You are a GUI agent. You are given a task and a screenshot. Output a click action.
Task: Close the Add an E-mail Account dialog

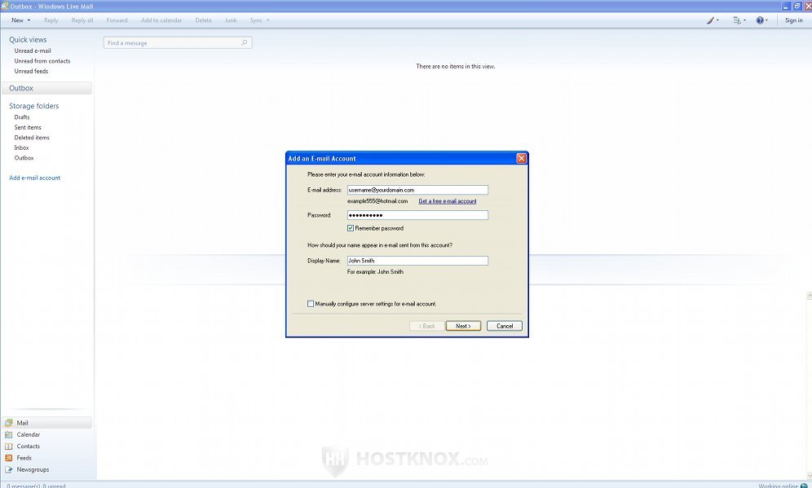(x=522, y=158)
